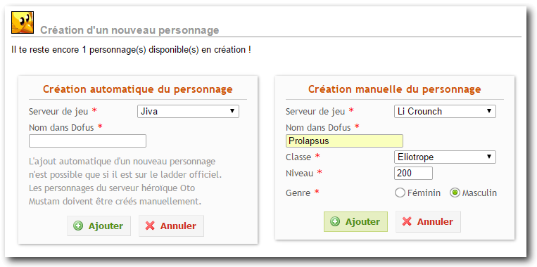Click Ajouter button in automatic creation
Screen dimensions: 537x267
pos(99,226)
